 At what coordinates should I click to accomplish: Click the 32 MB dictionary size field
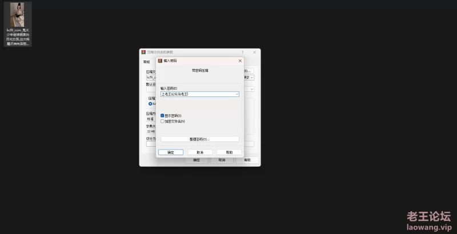click(x=151, y=131)
